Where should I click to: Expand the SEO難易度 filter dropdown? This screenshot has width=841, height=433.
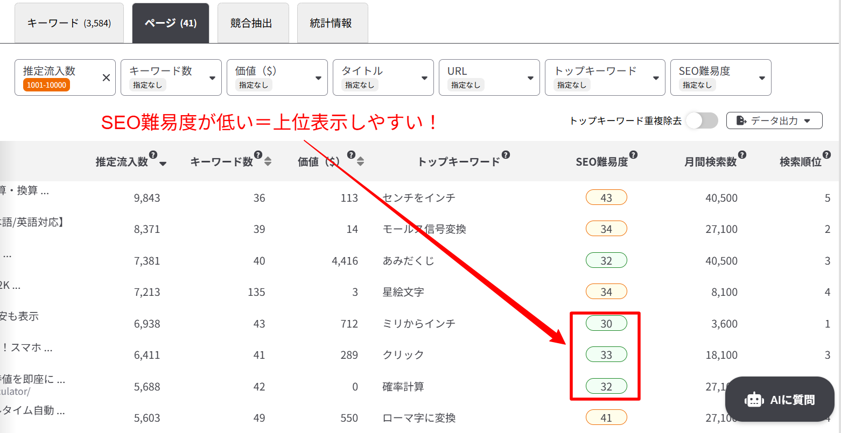pyautogui.click(x=720, y=77)
